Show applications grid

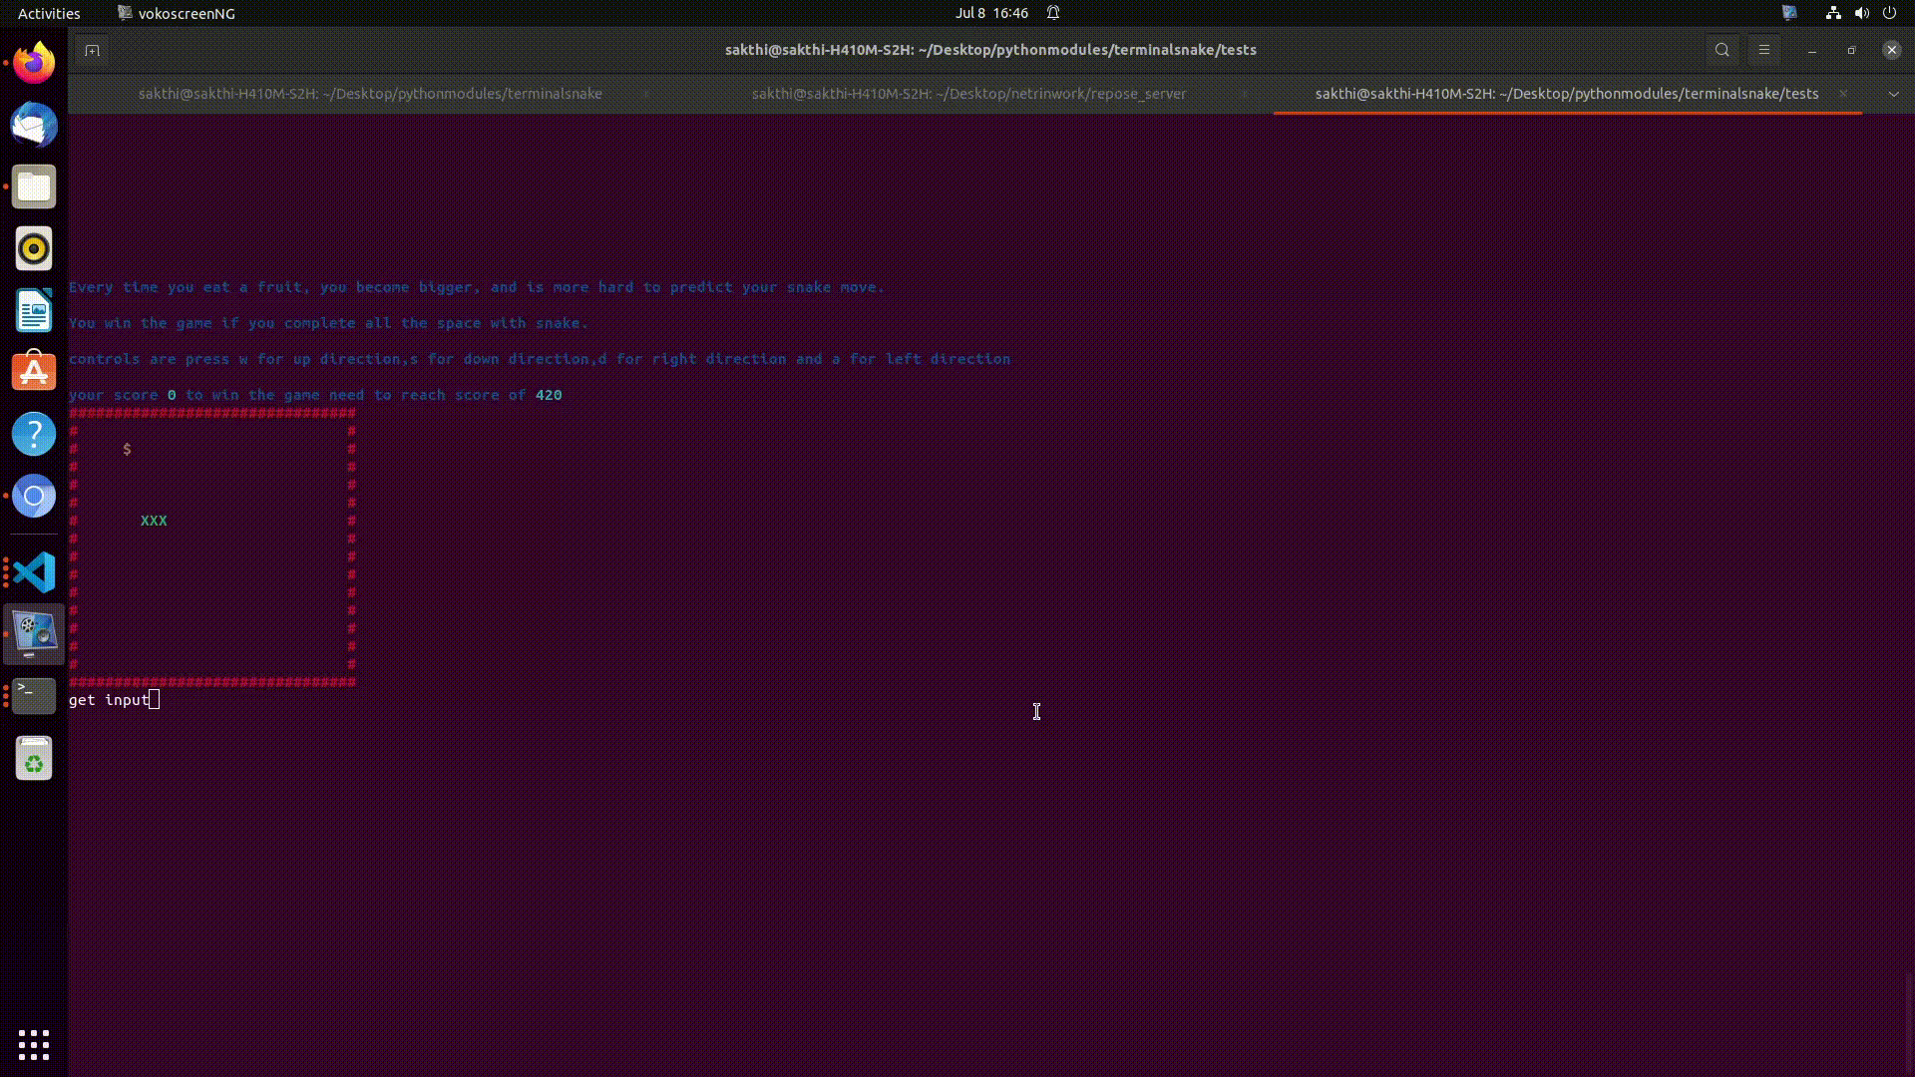34,1044
